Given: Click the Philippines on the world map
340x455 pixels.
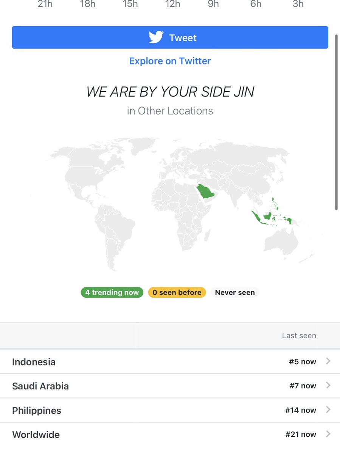Looking at the screenshot, I should (275, 204).
